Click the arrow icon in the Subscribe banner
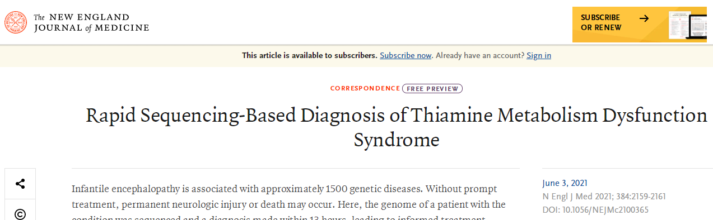Viewport: 713px width, 220px height. [x=644, y=18]
